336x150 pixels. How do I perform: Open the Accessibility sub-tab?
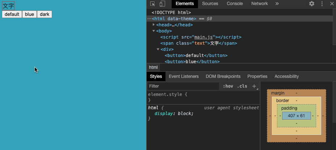[x=286, y=76]
